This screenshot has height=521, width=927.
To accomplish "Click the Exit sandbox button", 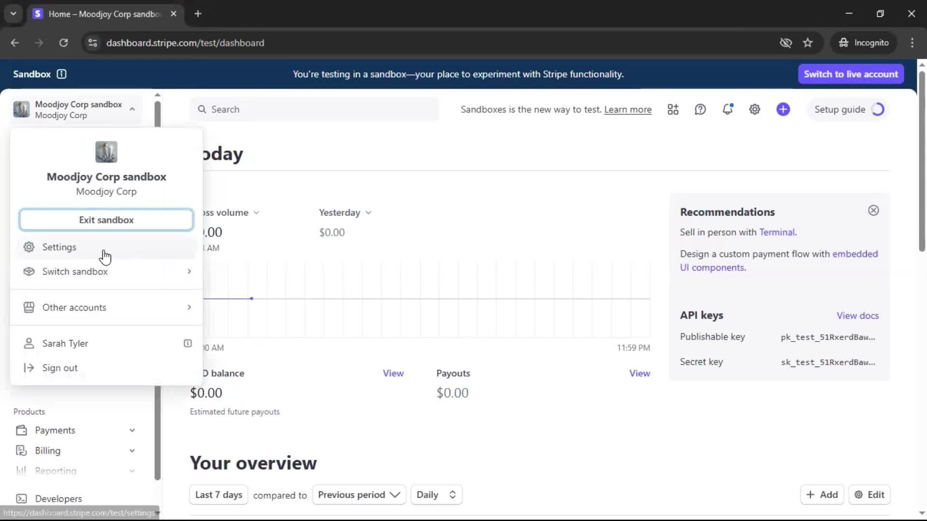I will (106, 220).
